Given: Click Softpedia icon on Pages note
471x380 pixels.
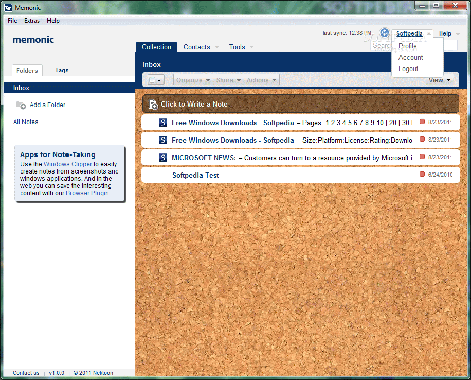Looking at the screenshot, I should (163, 123).
